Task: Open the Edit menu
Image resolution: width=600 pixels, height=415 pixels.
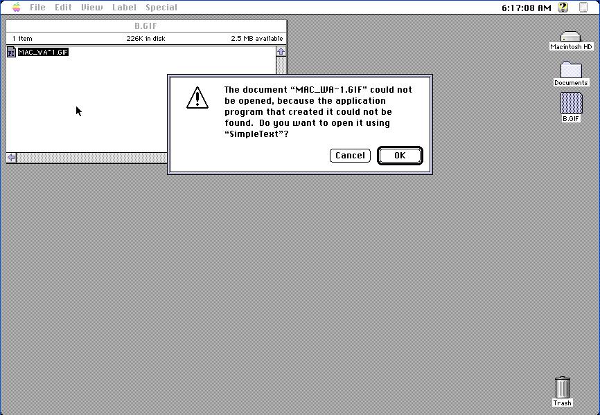Action: point(63,7)
